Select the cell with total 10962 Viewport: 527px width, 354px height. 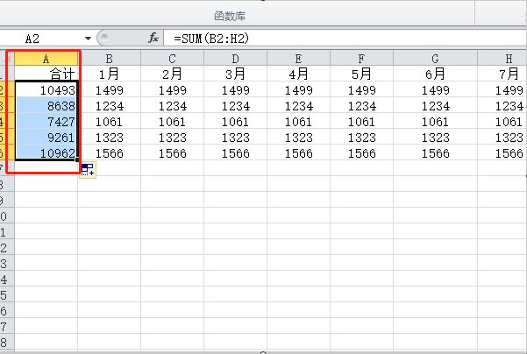pyautogui.click(x=46, y=152)
